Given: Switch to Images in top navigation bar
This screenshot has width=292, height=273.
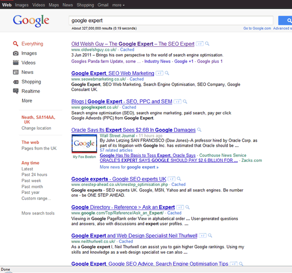Looking at the screenshot, I should [x=22, y=5].
